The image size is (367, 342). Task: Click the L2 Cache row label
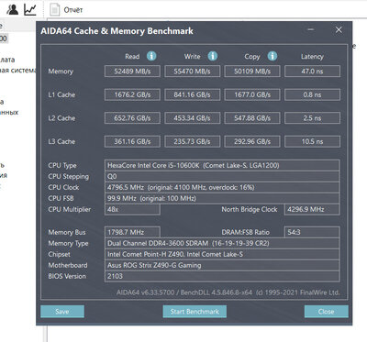click(x=61, y=118)
